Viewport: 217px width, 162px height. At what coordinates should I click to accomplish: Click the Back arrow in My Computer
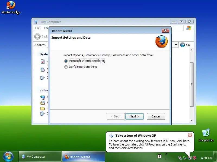[37, 36]
